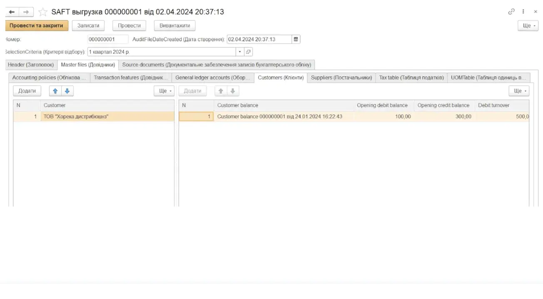
Task: Open the top-right Ще menu
Action: [528, 26]
